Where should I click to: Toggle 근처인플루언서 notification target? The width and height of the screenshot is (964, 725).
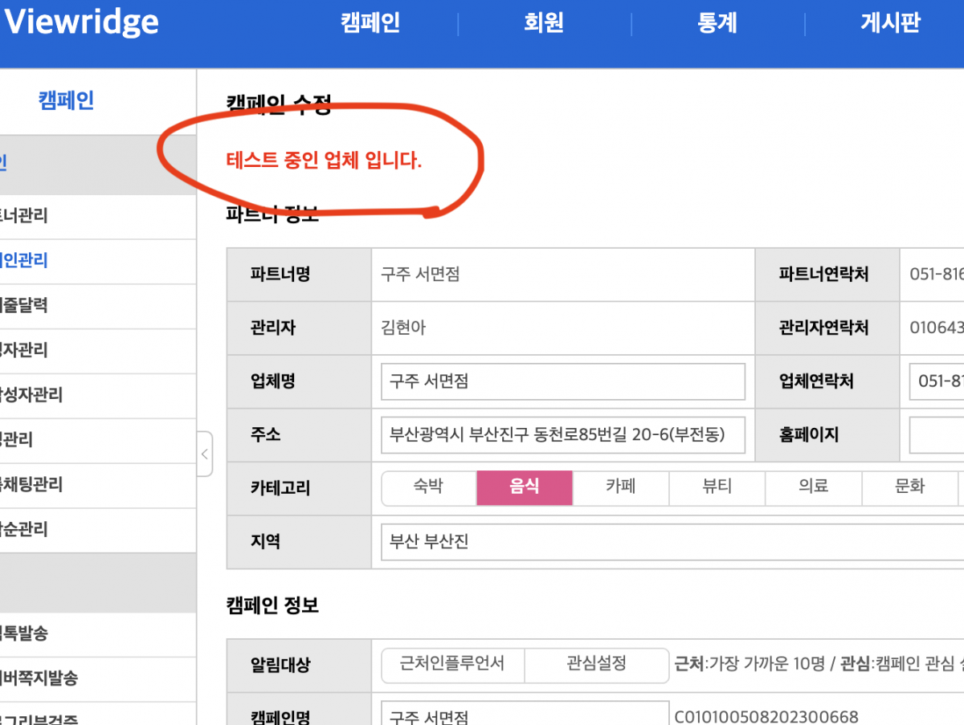point(452,665)
